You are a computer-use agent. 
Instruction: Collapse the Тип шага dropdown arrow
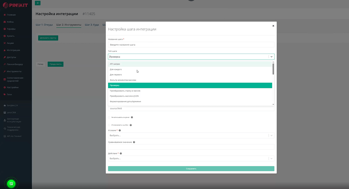271,57
